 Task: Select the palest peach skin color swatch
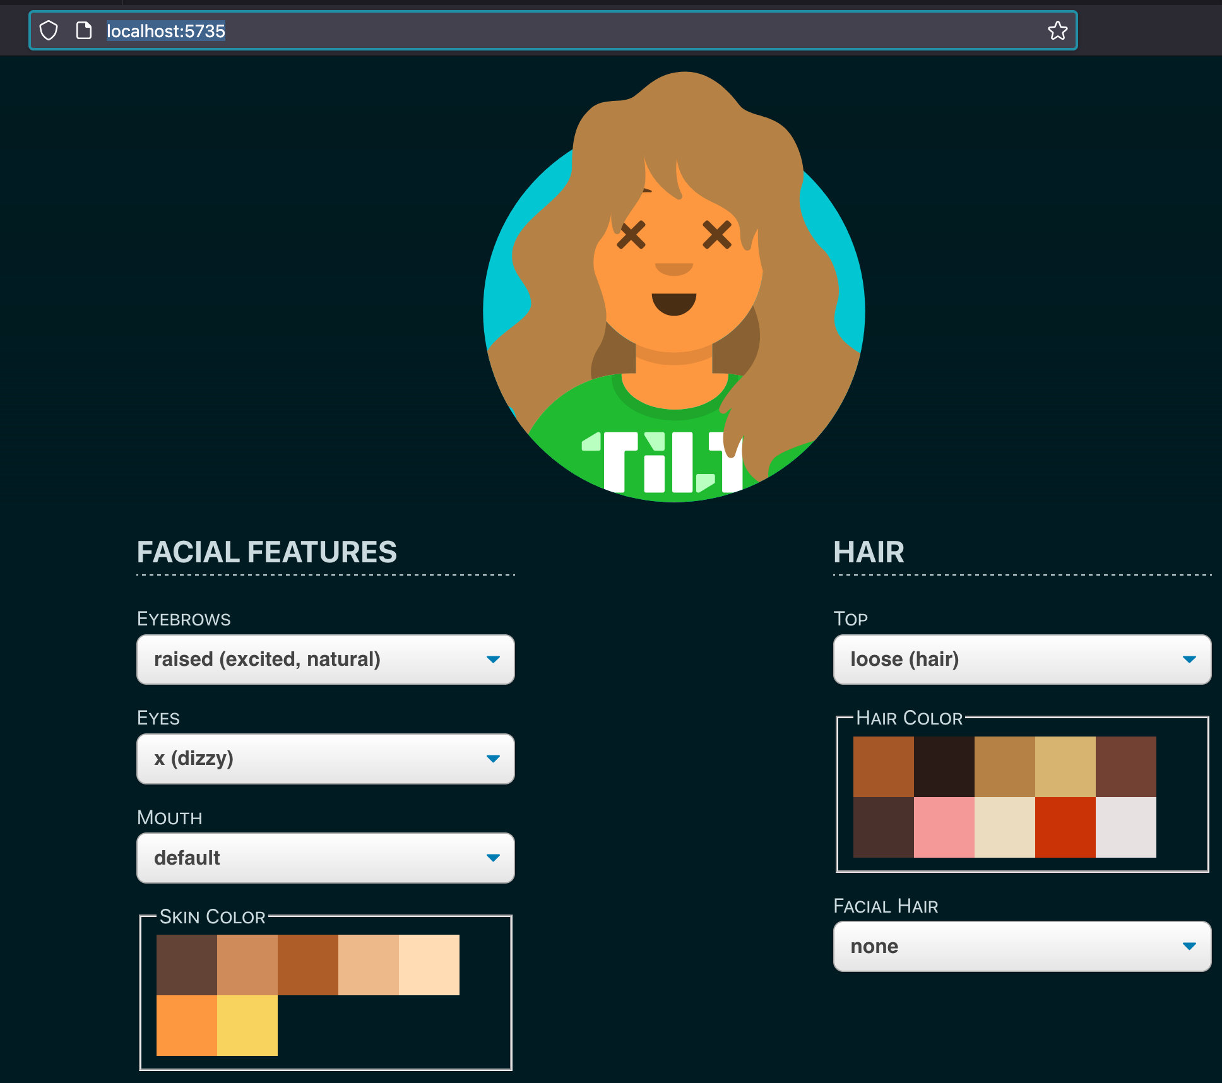(429, 964)
